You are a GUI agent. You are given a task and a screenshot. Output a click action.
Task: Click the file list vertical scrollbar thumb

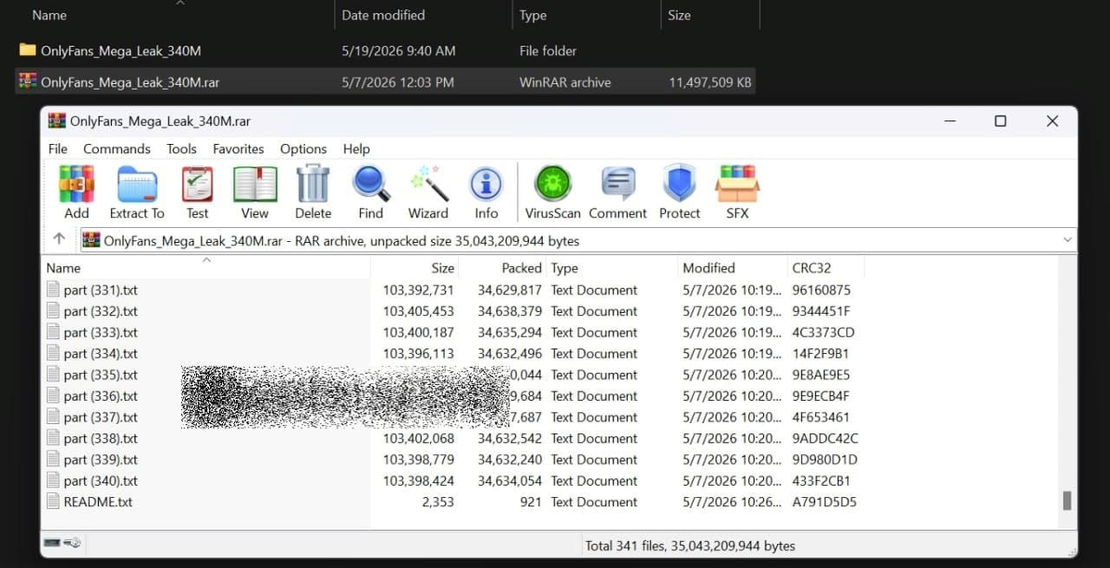1067,501
